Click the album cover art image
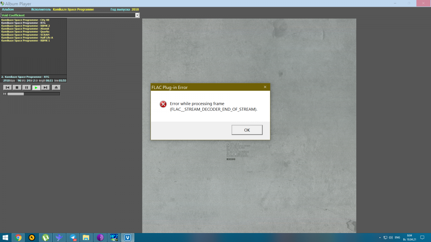Viewport: 431px width, 242px height. point(249,126)
